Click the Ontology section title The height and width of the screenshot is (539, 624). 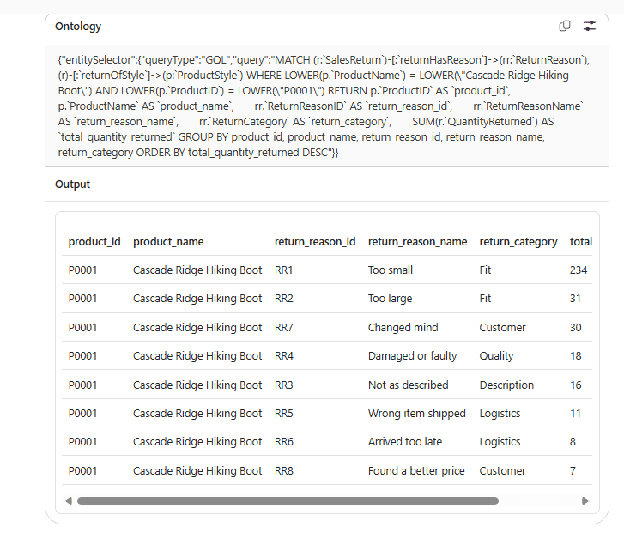coord(78,27)
